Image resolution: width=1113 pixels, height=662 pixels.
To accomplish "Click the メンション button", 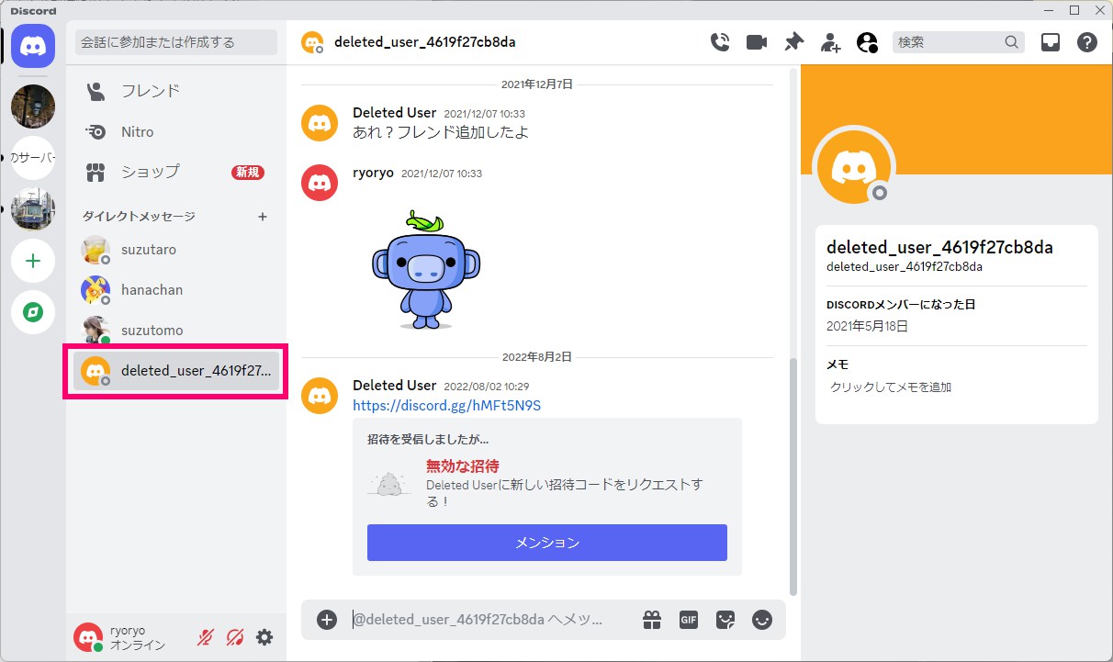I will click(547, 543).
